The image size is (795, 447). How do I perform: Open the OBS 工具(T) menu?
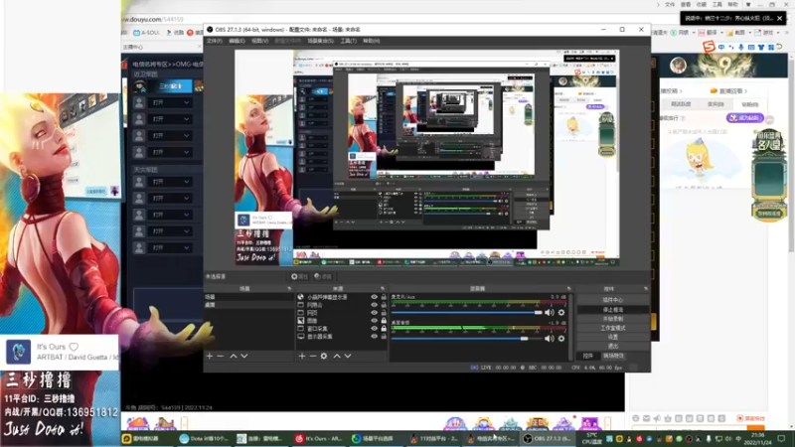(x=349, y=41)
